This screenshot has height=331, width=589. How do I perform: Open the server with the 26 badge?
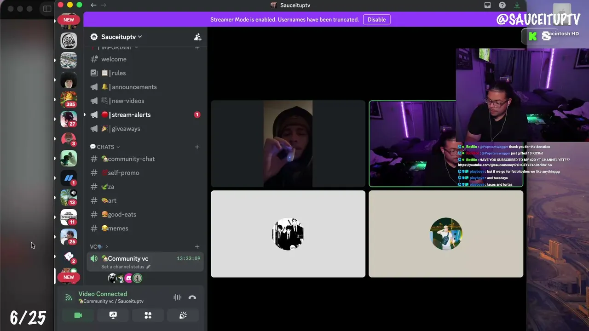[69, 237]
